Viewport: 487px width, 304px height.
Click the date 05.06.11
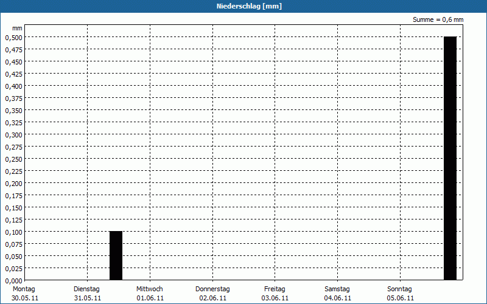401,299
